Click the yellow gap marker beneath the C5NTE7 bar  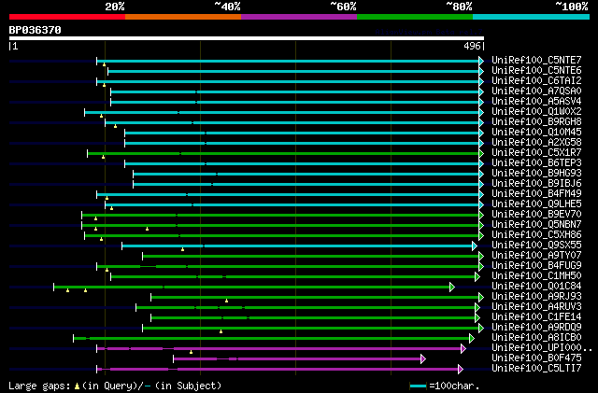tap(104, 64)
